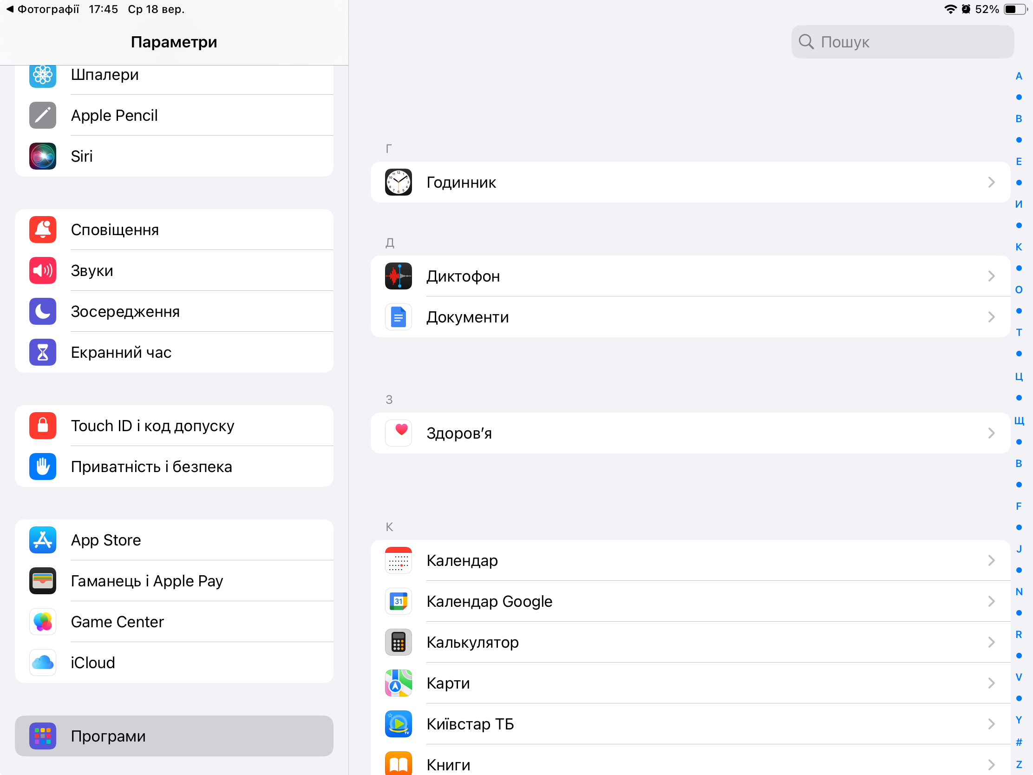Tap the Диктофон waveform icon
Image resolution: width=1033 pixels, height=775 pixels.
[x=399, y=276]
